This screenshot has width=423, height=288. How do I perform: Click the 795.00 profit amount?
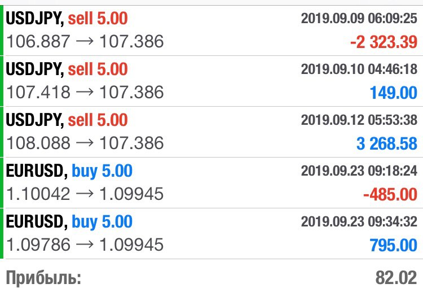[x=394, y=245]
